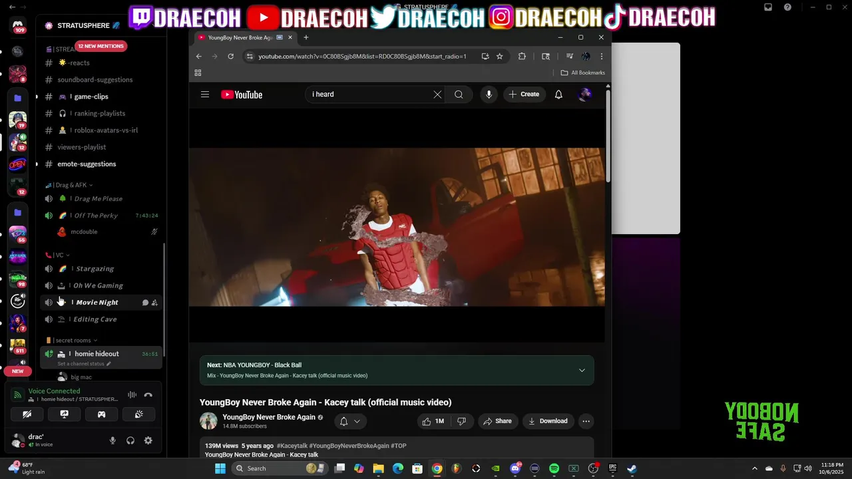Toggle noise suppression waveform icon

pyautogui.click(x=132, y=395)
